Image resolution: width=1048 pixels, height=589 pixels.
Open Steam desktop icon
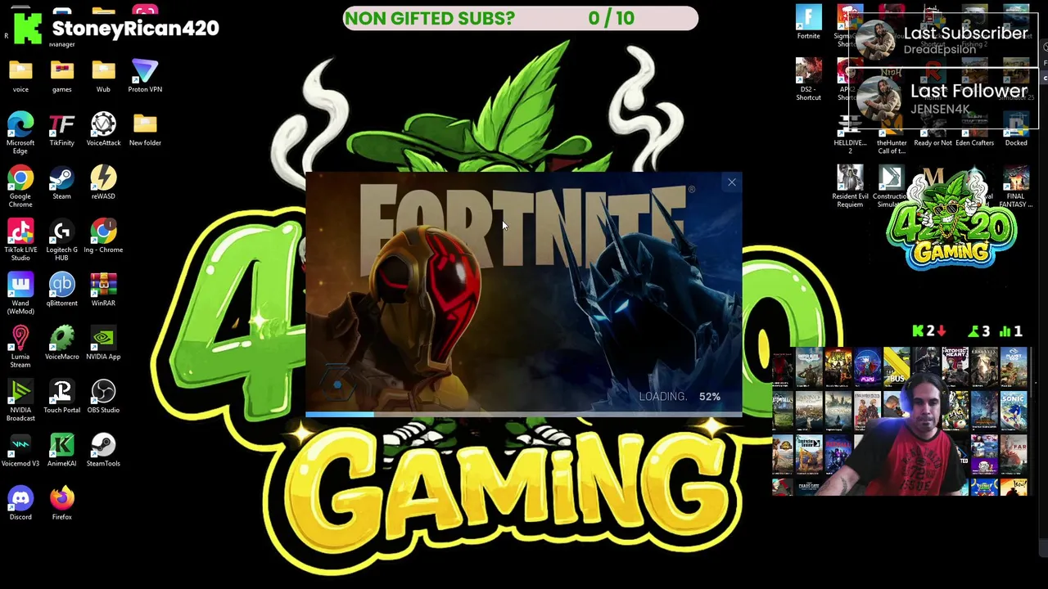point(61,183)
